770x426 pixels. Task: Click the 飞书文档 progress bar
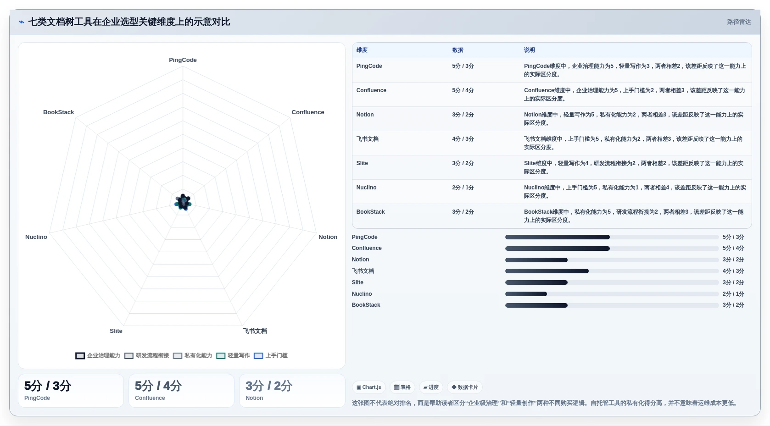pyautogui.click(x=612, y=271)
